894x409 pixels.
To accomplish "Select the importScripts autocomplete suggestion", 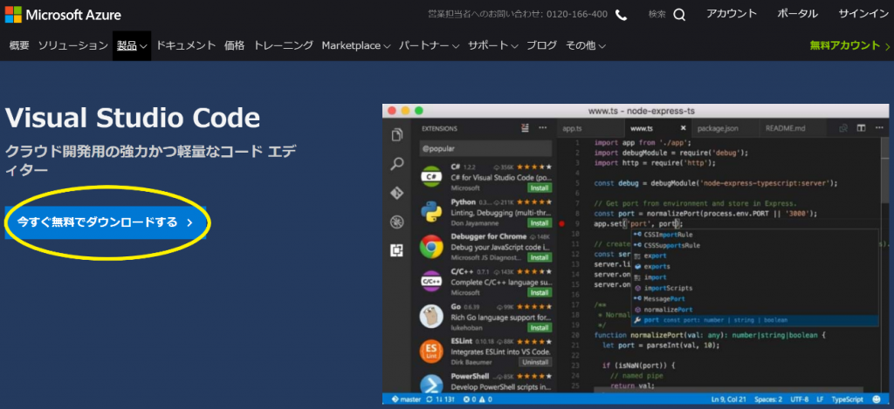I will point(754,289).
